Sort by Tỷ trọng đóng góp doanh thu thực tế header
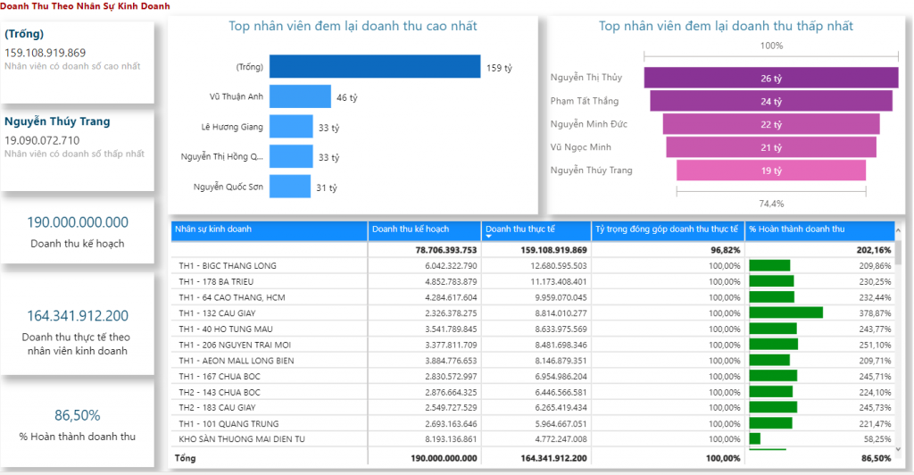Viewport: 914px width, 475px height. coord(668,229)
